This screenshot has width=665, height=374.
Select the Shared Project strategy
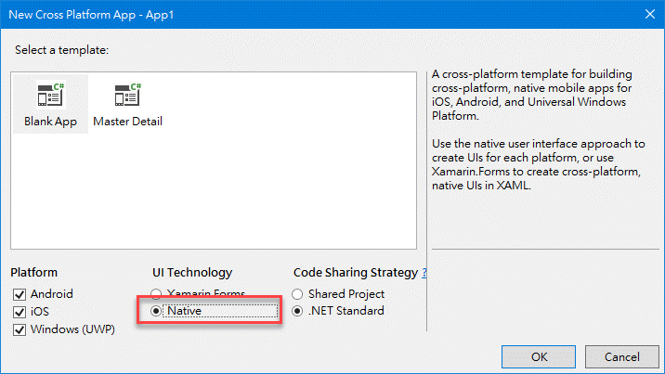coord(297,294)
